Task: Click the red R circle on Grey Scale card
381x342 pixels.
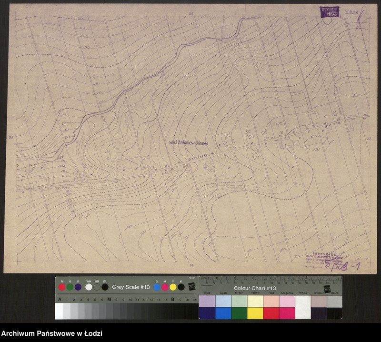Action: pos(61,287)
